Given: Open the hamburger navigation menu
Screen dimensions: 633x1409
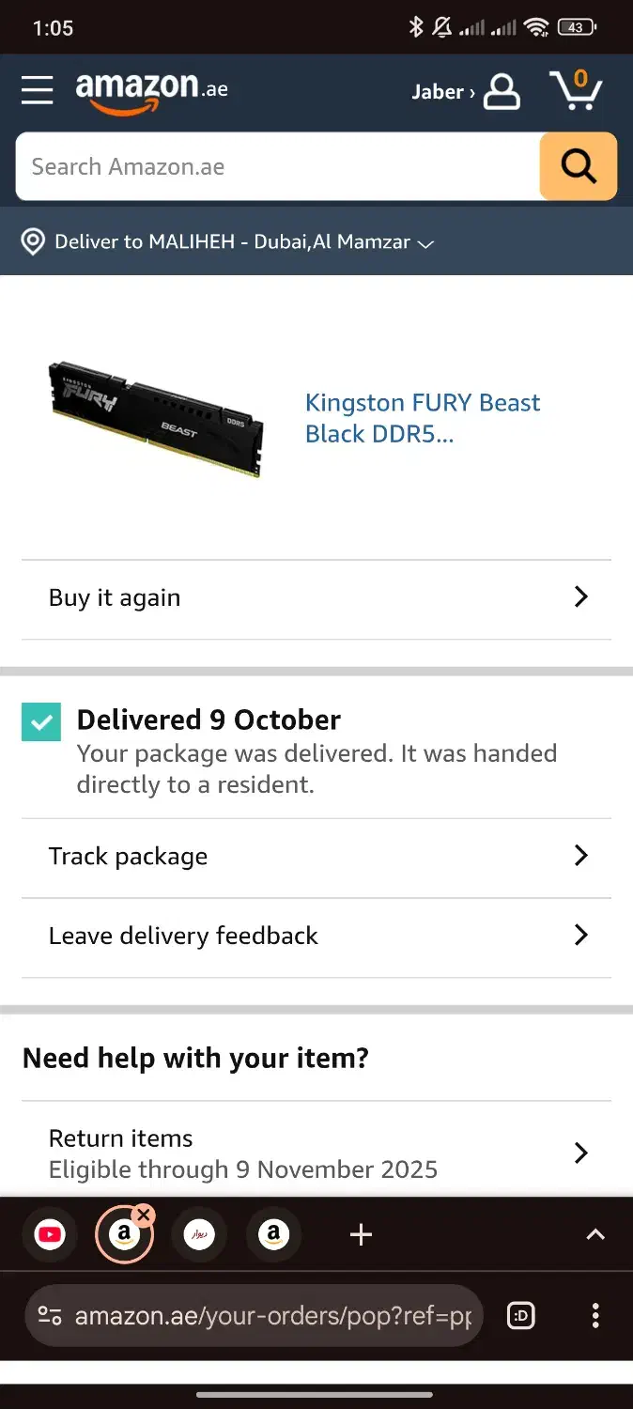Looking at the screenshot, I should [38, 90].
